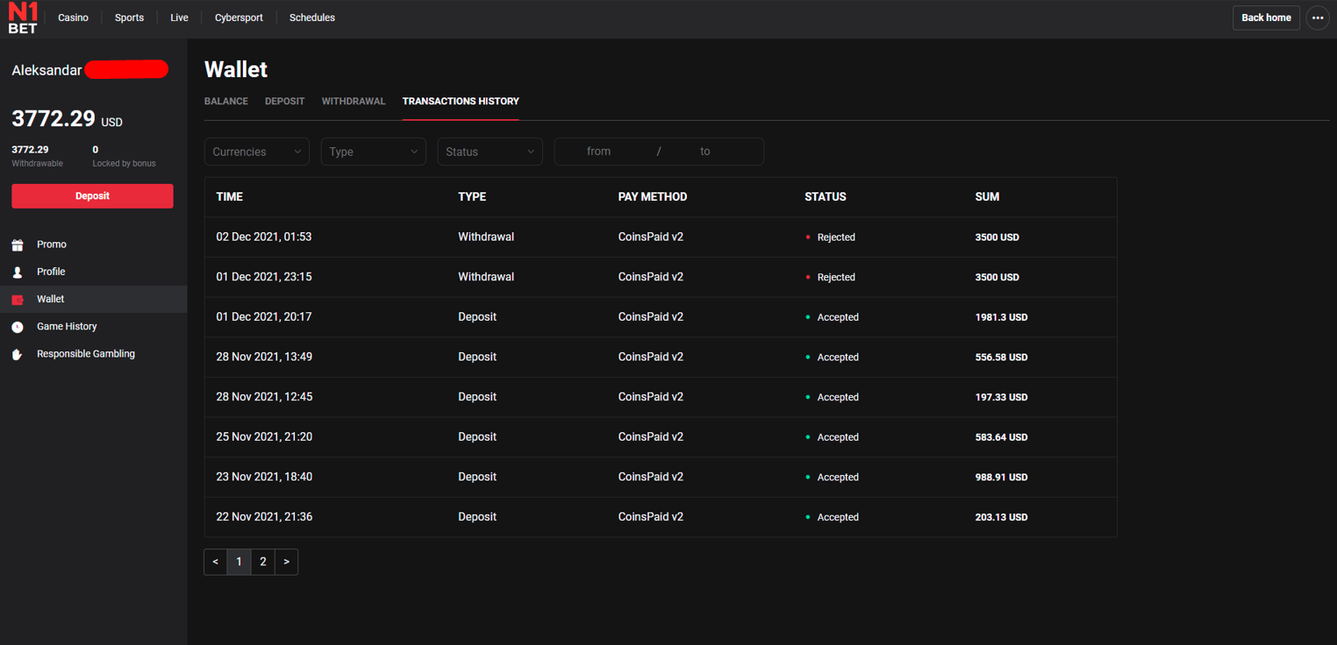
Task: Open the Type dropdown filter
Action: [374, 152]
